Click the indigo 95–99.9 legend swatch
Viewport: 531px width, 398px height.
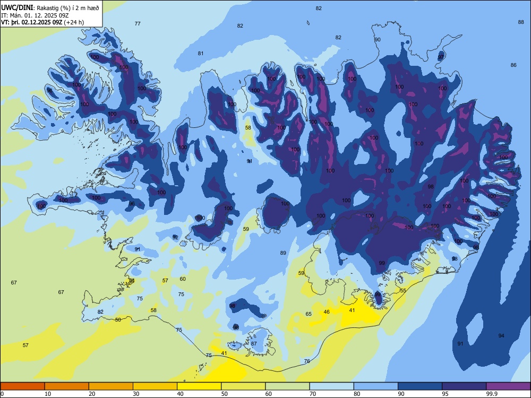pyautogui.click(x=464, y=386)
